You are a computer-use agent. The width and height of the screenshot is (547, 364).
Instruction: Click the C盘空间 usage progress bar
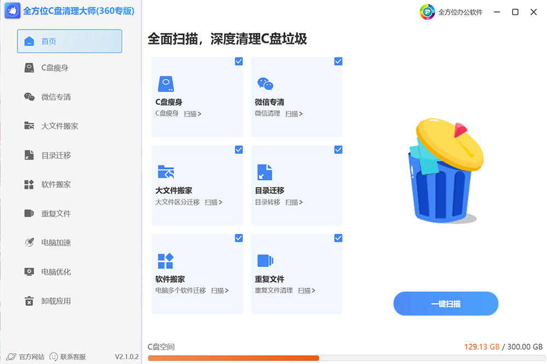click(x=346, y=358)
